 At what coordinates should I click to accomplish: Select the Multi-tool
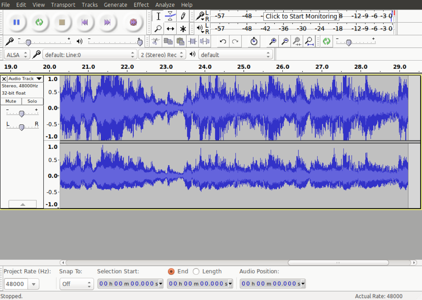click(183, 29)
